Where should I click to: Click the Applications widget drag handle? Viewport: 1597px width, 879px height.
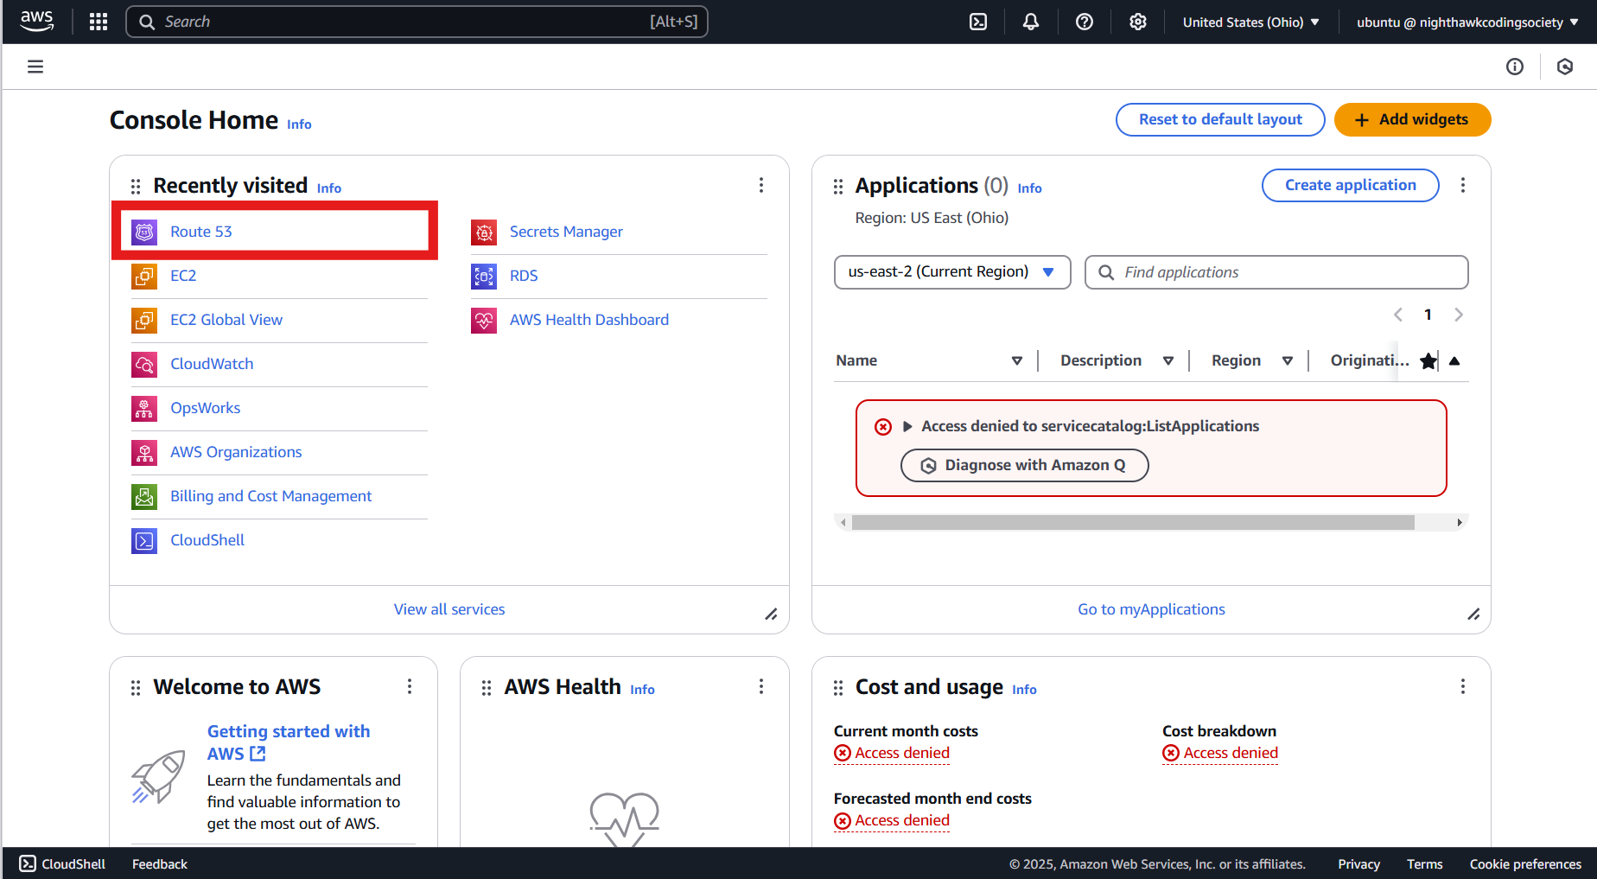point(838,187)
